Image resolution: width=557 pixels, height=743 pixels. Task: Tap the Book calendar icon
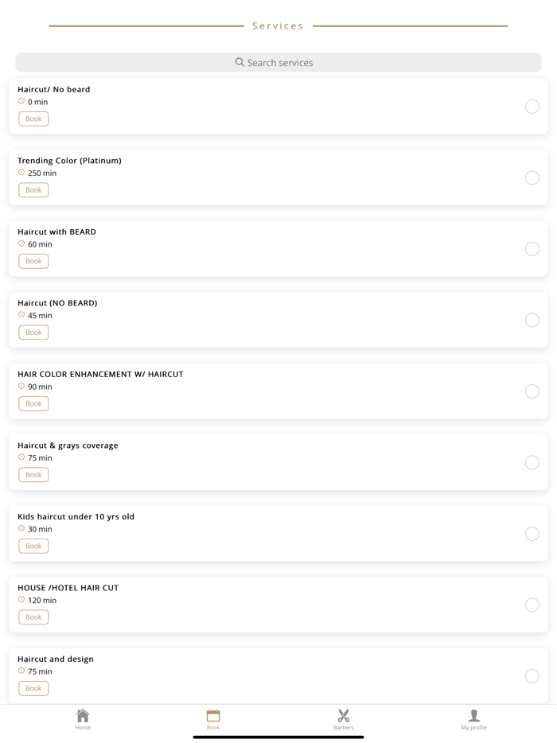click(213, 715)
